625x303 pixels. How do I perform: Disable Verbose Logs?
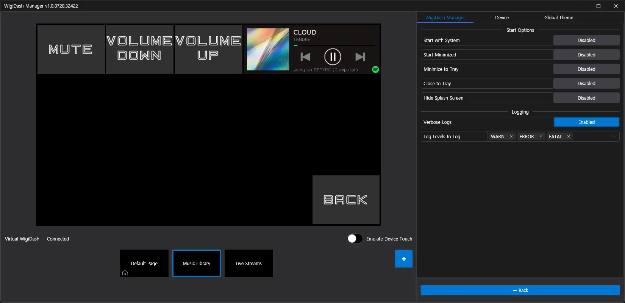586,122
